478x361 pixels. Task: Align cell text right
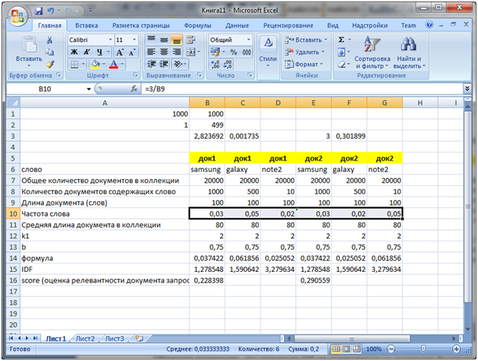[177, 52]
